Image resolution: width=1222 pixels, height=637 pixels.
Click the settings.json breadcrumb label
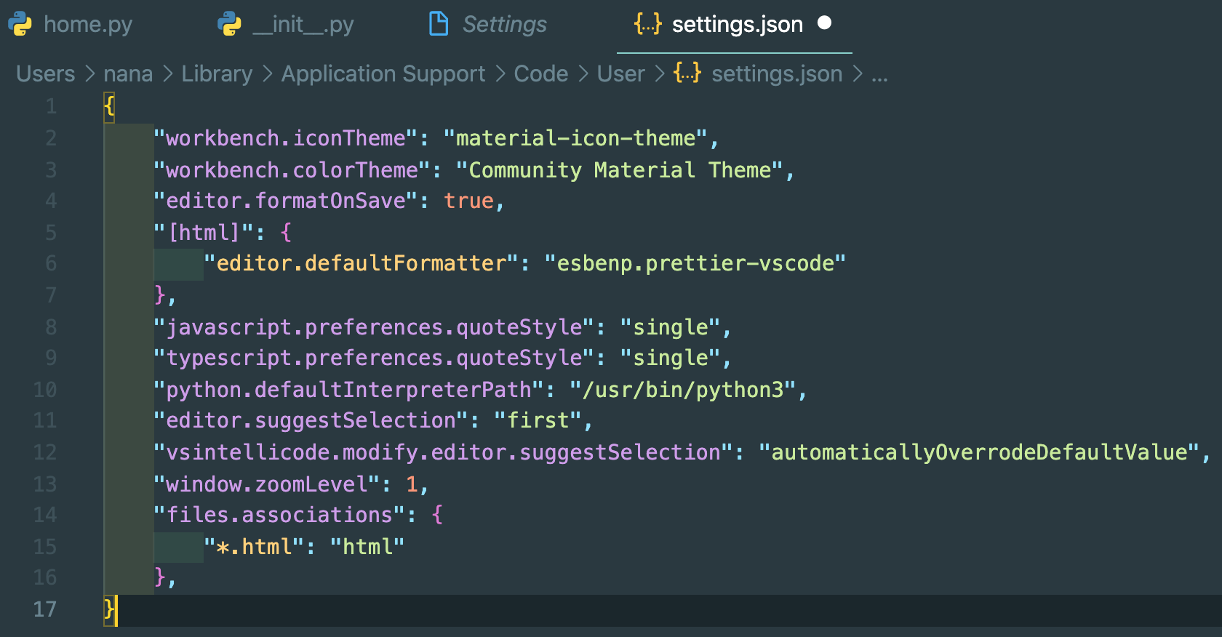click(x=777, y=73)
